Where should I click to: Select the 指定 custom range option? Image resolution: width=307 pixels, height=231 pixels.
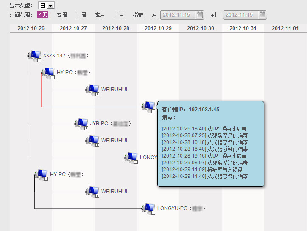[138, 15]
